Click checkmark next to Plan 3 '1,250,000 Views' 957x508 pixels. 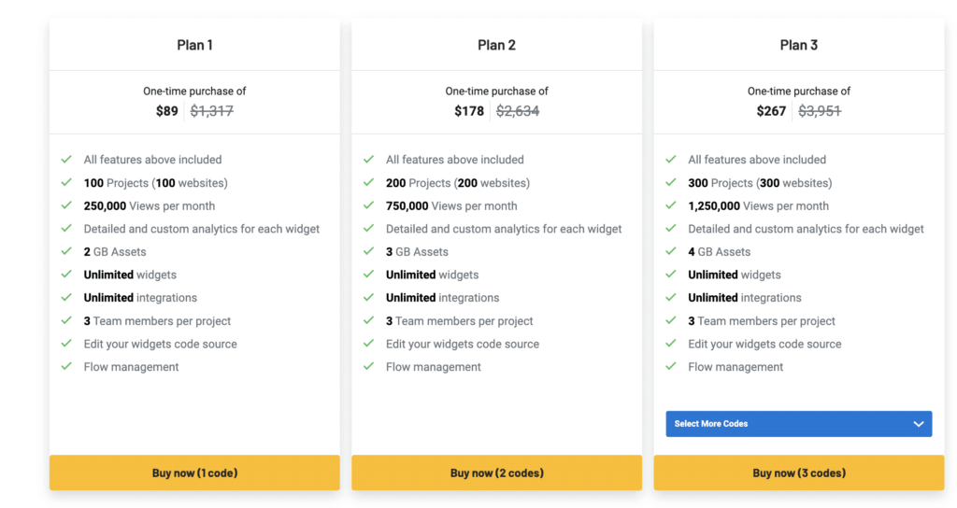pyautogui.click(x=671, y=206)
